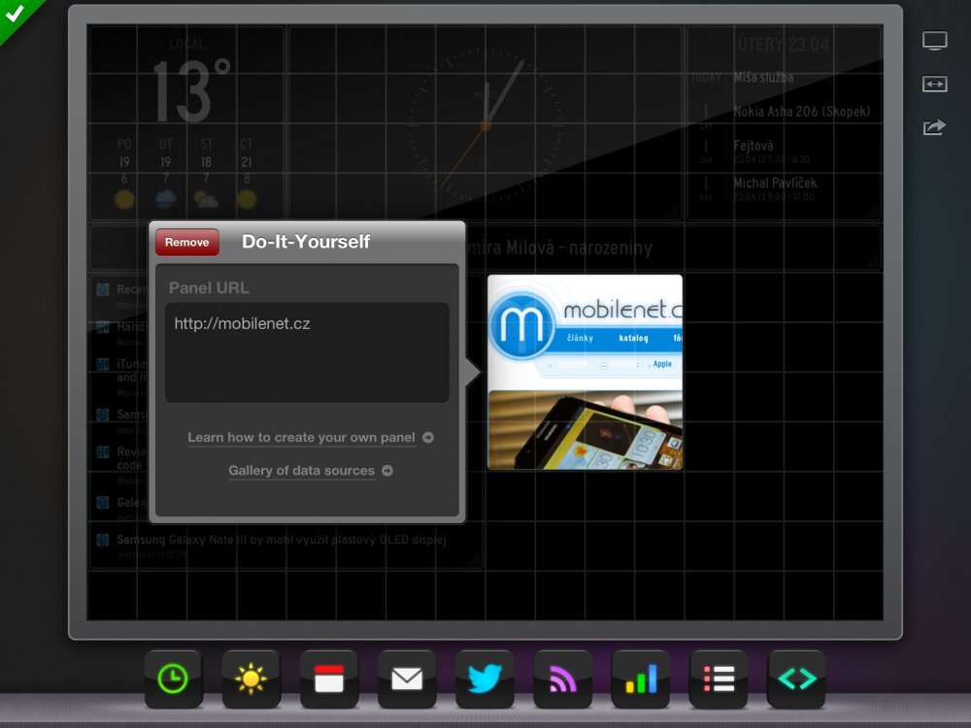Open the share icon
Image resolution: width=971 pixels, height=728 pixels.
[934, 127]
